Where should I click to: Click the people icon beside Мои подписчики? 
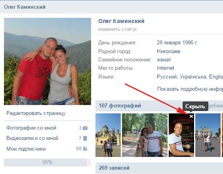pyautogui.click(x=85, y=149)
